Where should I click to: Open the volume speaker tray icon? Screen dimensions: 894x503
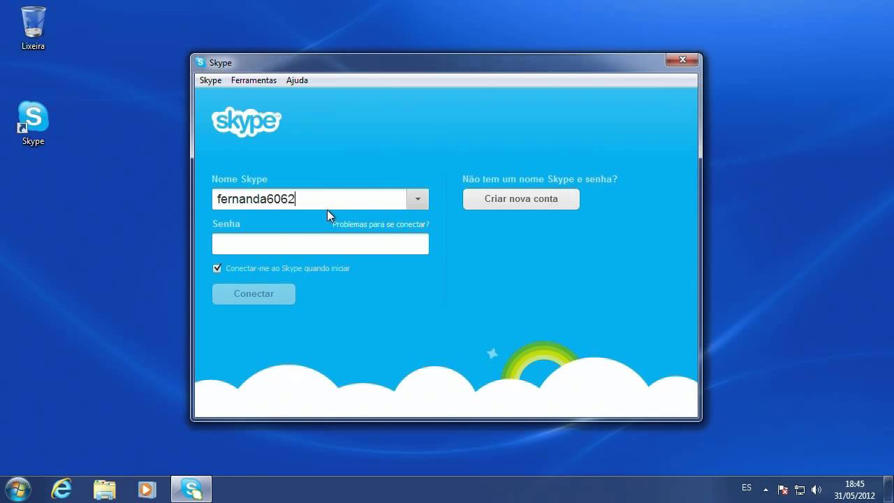point(816,490)
